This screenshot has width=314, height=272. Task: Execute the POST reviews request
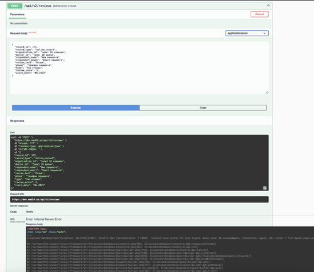pyautogui.click(x=76, y=108)
